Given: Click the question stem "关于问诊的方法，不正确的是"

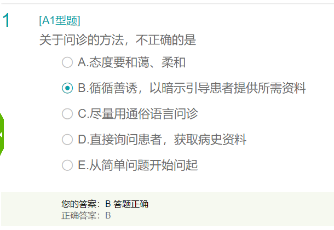Looking at the screenshot, I should (118, 40).
